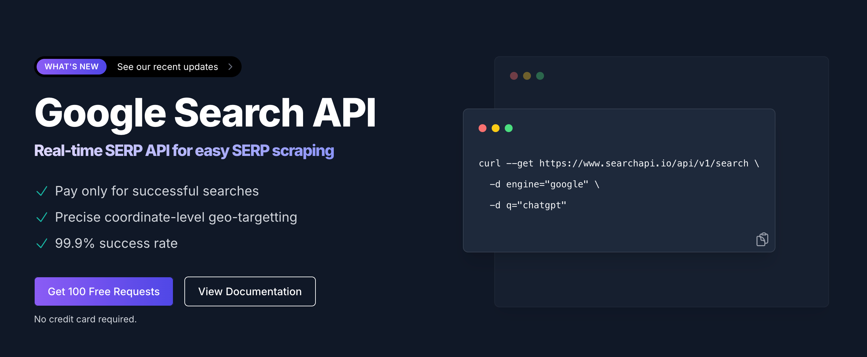
Task: Click the copy code clipboard icon
Action: pyautogui.click(x=762, y=239)
